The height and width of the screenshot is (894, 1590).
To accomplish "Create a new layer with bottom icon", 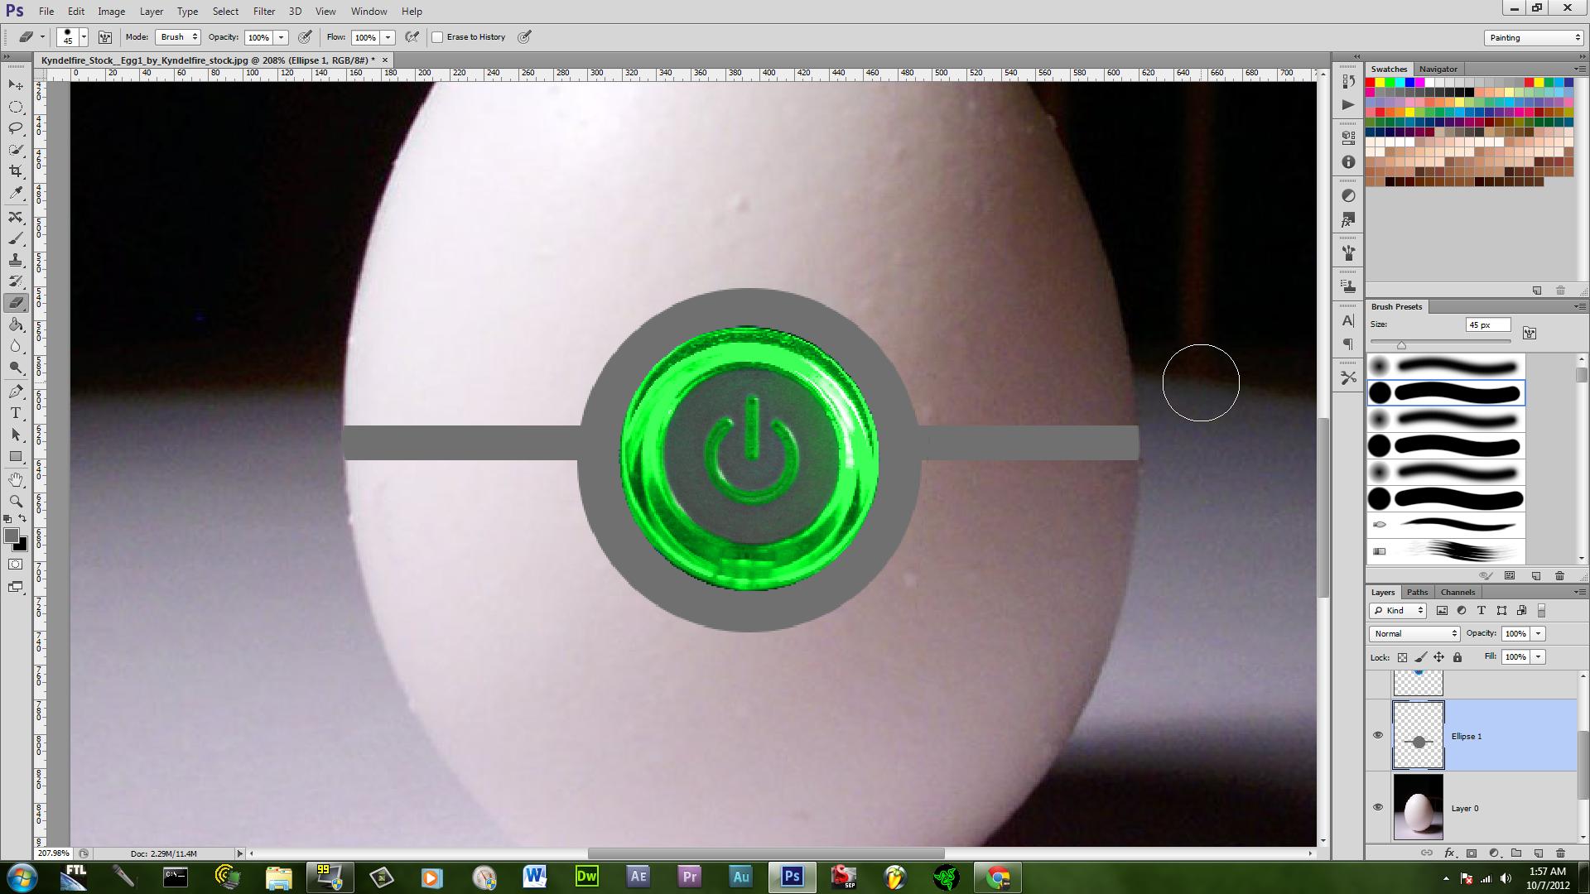I will [x=1538, y=853].
